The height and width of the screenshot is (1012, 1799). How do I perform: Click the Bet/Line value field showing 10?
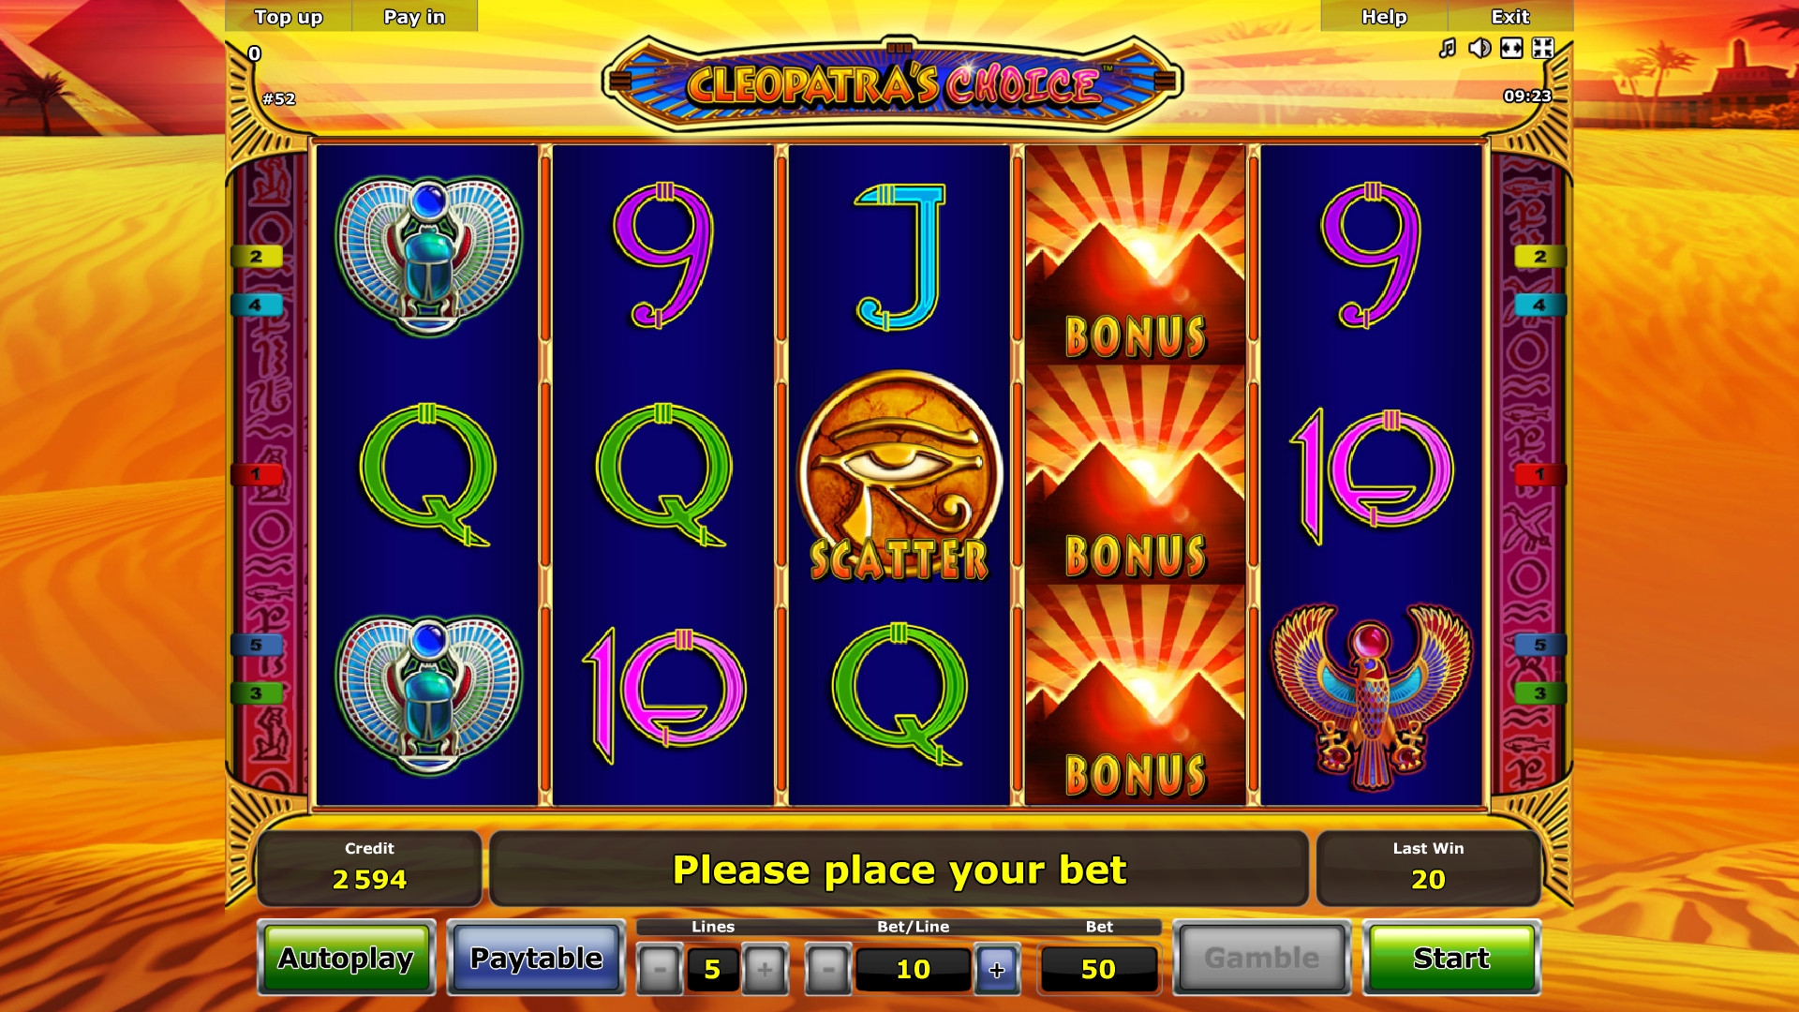pyautogui.click(x=914, y=969)
